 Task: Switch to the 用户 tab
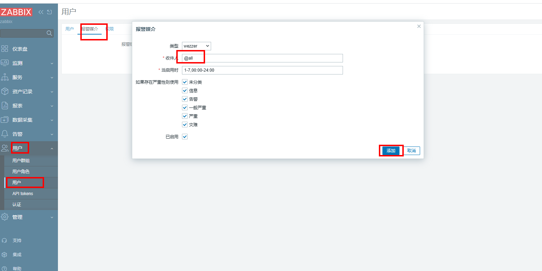click(70, 29)
